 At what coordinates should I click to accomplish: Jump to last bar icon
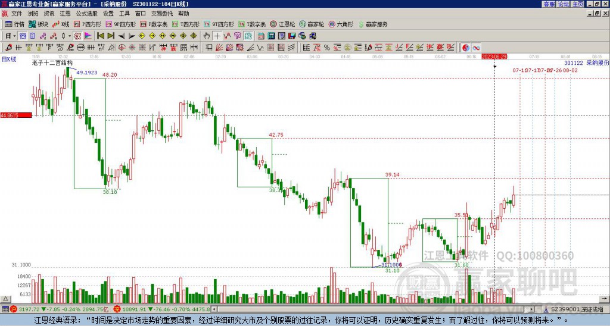(111, 36)
